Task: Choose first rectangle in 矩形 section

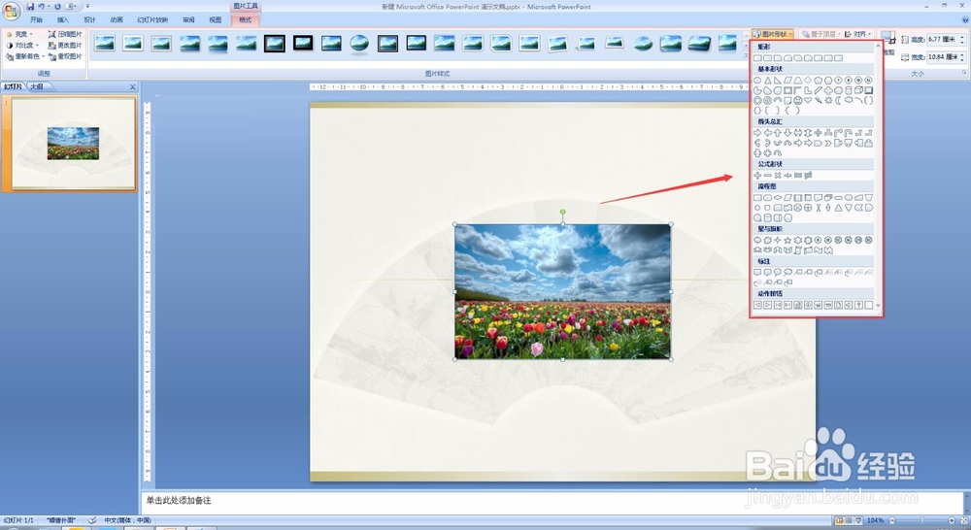Action: tap(757, 58)
